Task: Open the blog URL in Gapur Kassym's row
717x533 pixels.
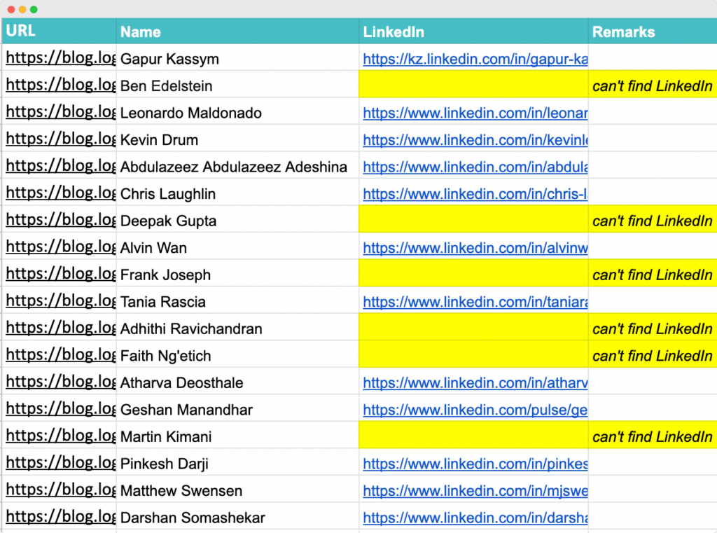Action: (x=60, y=58)
